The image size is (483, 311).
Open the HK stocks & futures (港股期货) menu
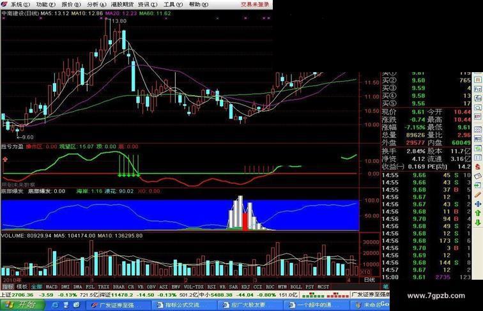pyautogui.click(x=122, y=4)
